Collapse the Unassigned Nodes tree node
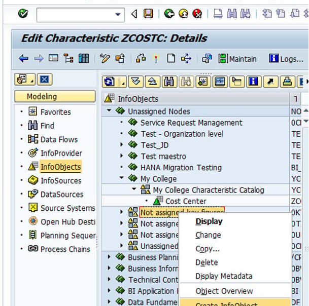 [x=109, y=110]
